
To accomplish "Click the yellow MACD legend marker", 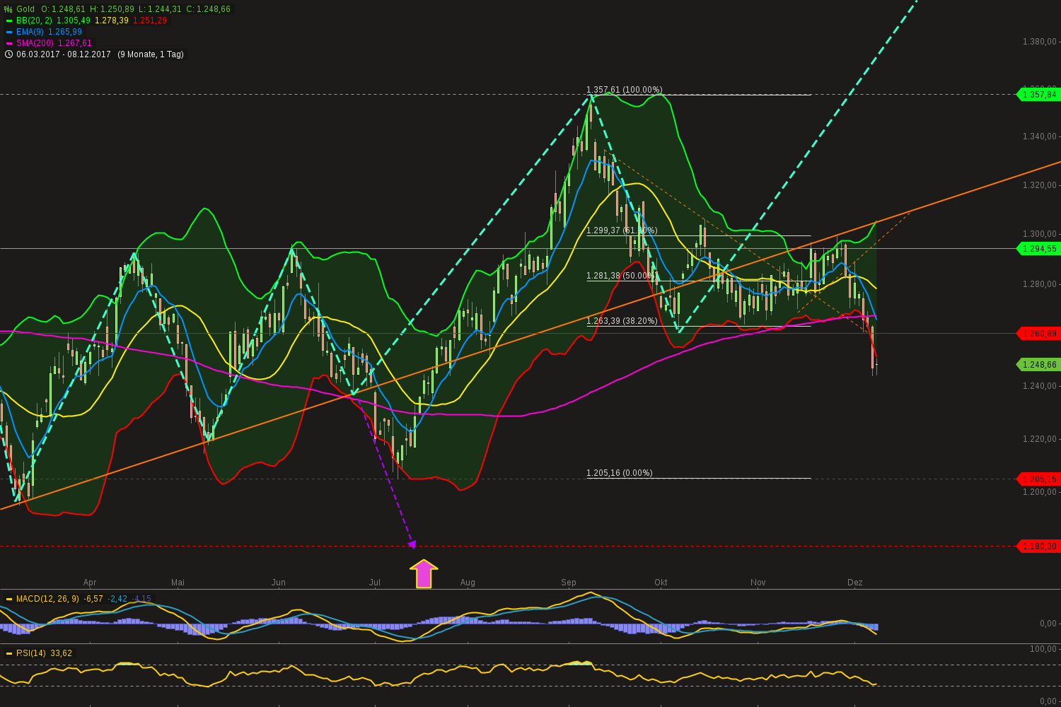I will [9, 599].
